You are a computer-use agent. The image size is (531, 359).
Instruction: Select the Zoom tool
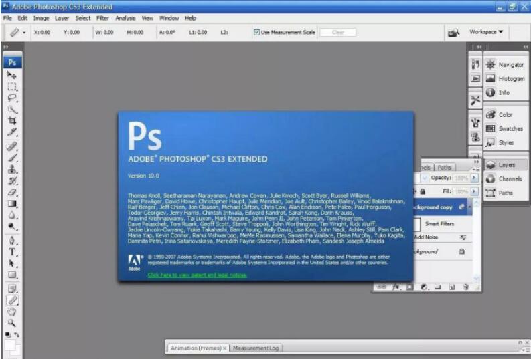12,323
